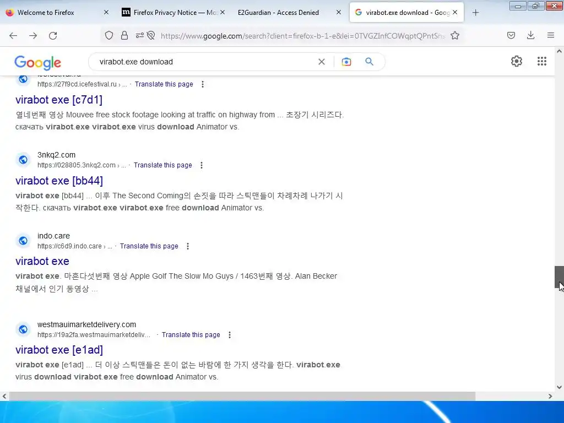Click the 3nkq2.com site name
Screen dimensions: 564x423
pyautogui.click(x=57, y=155)
